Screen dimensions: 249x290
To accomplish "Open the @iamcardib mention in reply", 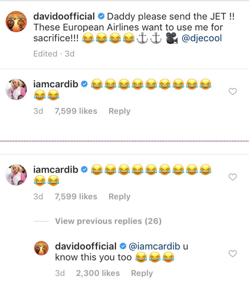I will pos(154,246).
